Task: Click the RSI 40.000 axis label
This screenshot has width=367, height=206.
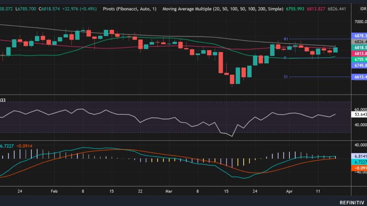Action: coord(360,125)
